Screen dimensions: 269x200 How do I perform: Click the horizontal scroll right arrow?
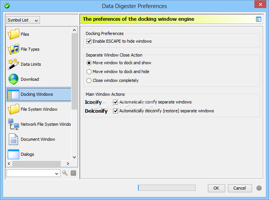(x=68, y=163)
